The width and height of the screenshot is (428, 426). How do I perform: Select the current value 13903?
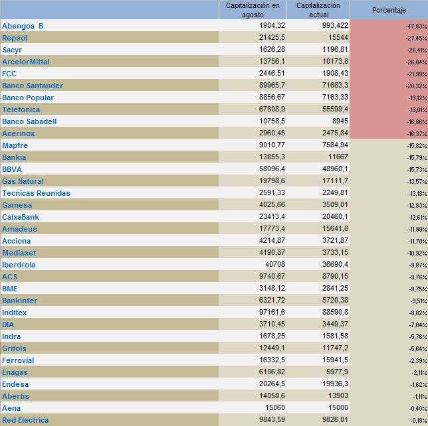point(338,395)
